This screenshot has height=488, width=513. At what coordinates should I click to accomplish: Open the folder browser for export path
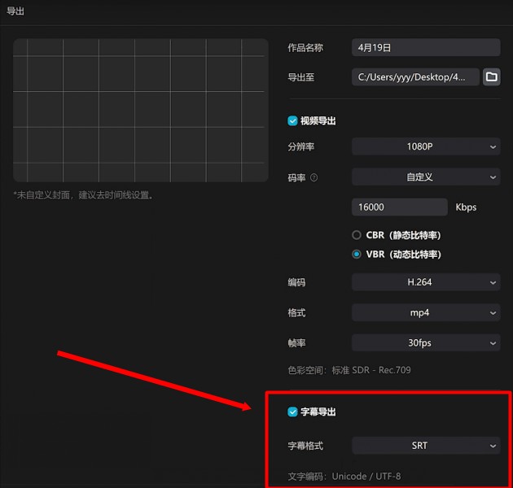[491, 76]
